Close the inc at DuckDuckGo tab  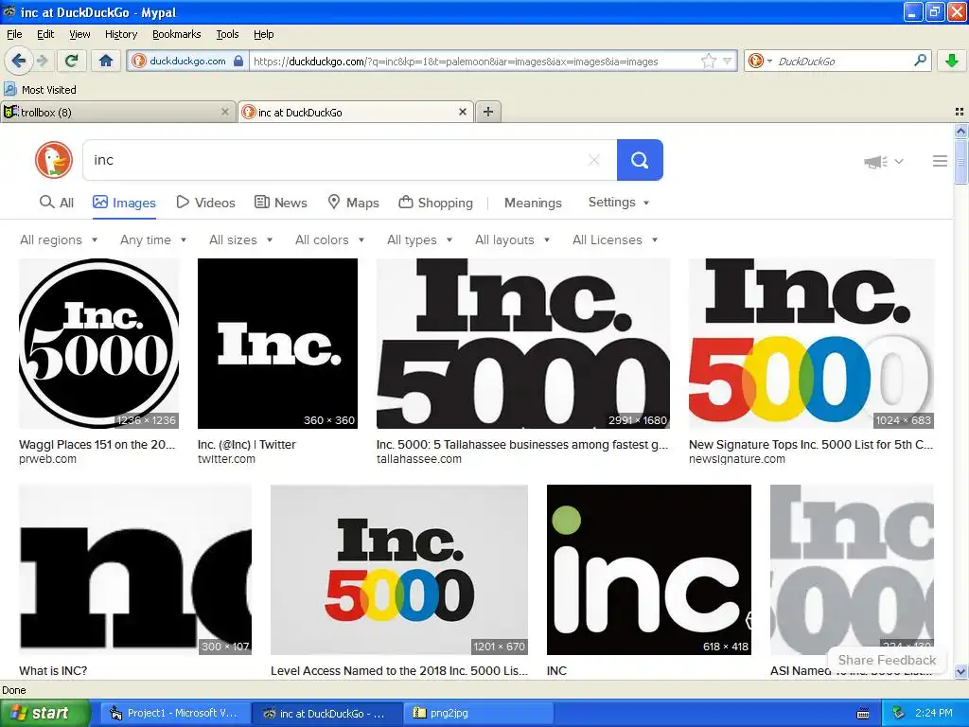[x=462, y=112]
